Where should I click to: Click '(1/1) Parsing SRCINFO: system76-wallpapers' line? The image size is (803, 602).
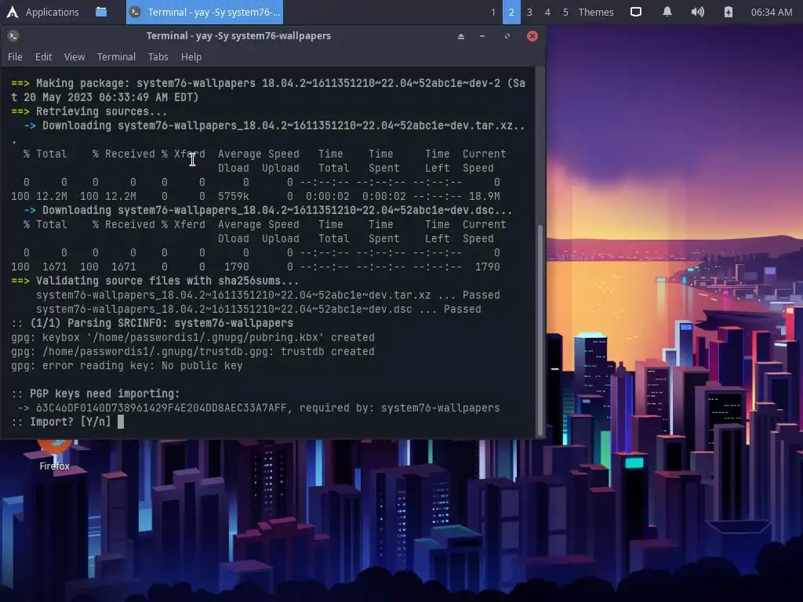pos(152,323)
